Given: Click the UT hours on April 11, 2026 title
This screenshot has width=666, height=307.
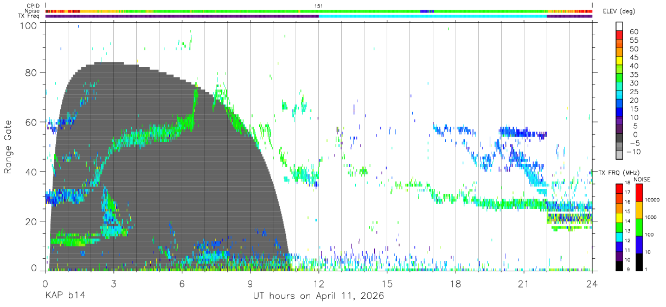Looking at the screenshot, I should [318, 296].
